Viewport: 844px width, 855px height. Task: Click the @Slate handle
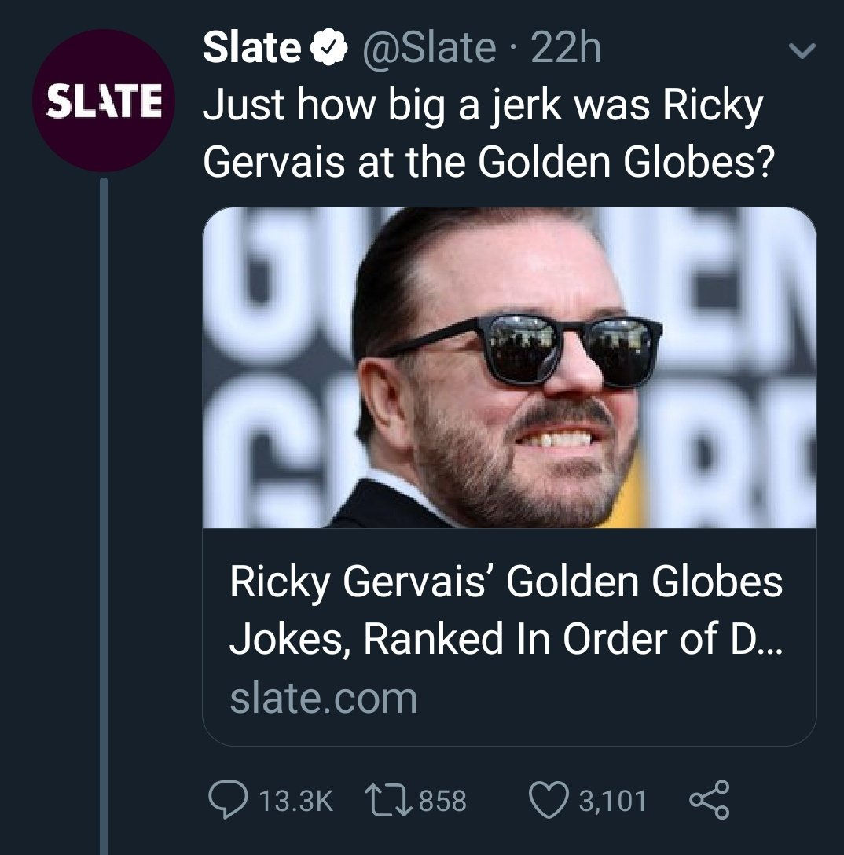click(x=428, y=50)
